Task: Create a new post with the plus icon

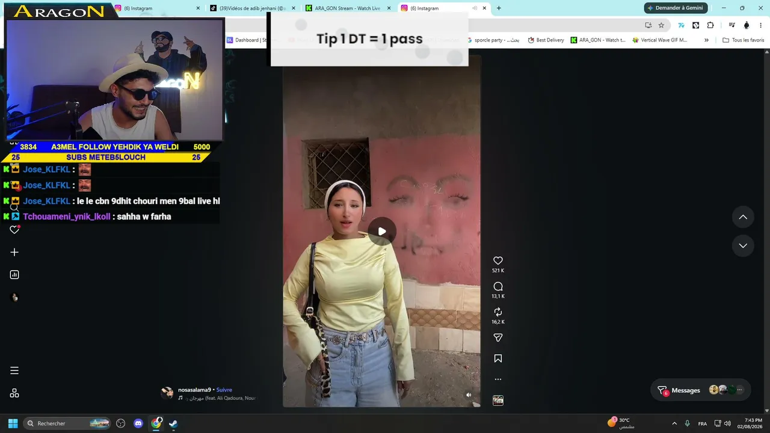Action: pyautogui.click(x=14, y=253)
